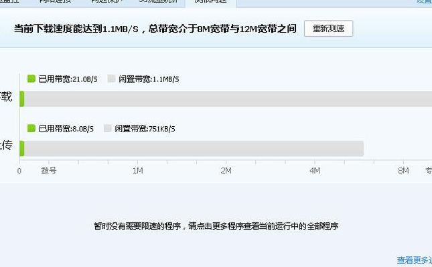Viewport: 432px width, 267px height.
Task: Click the gray download idle bandwidth bar
Action: pyautogui.click(x=228, y=99)
